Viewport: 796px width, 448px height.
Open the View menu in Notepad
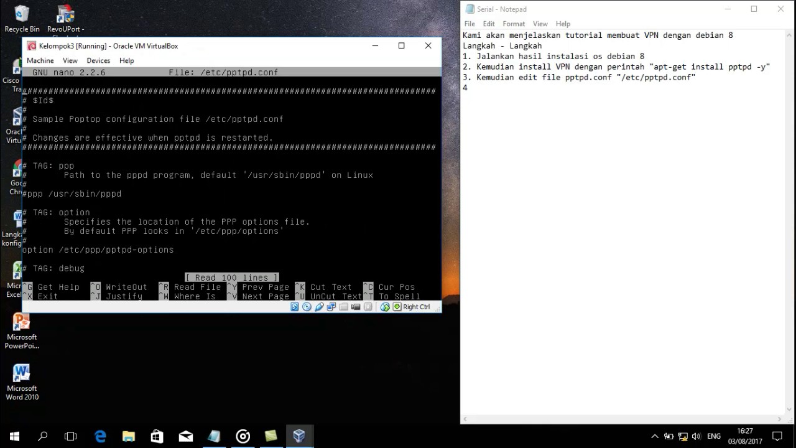540,24
